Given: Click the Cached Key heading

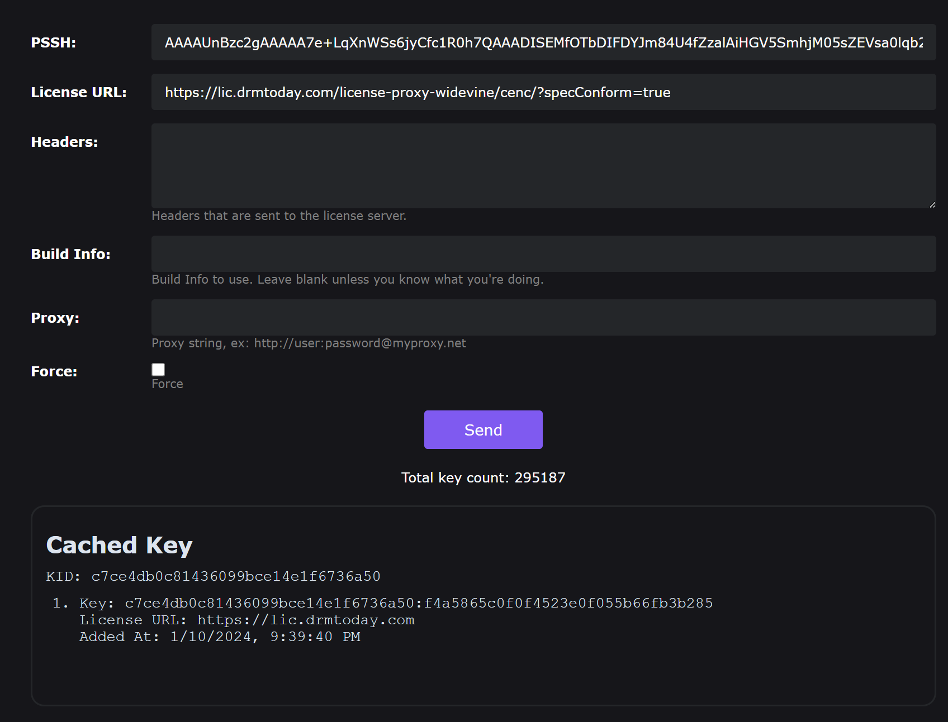Looking at the screenshot, I should (119, 546).
